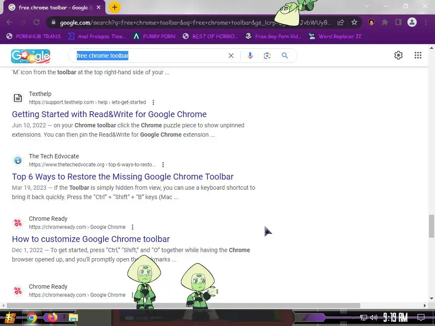Reload the Google search page
Screen dimensions: 435x326
pyautogui.click(x=37, y=22)
